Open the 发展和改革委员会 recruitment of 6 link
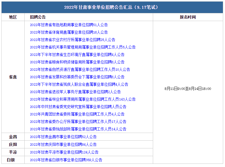 [x=77, y=77]
